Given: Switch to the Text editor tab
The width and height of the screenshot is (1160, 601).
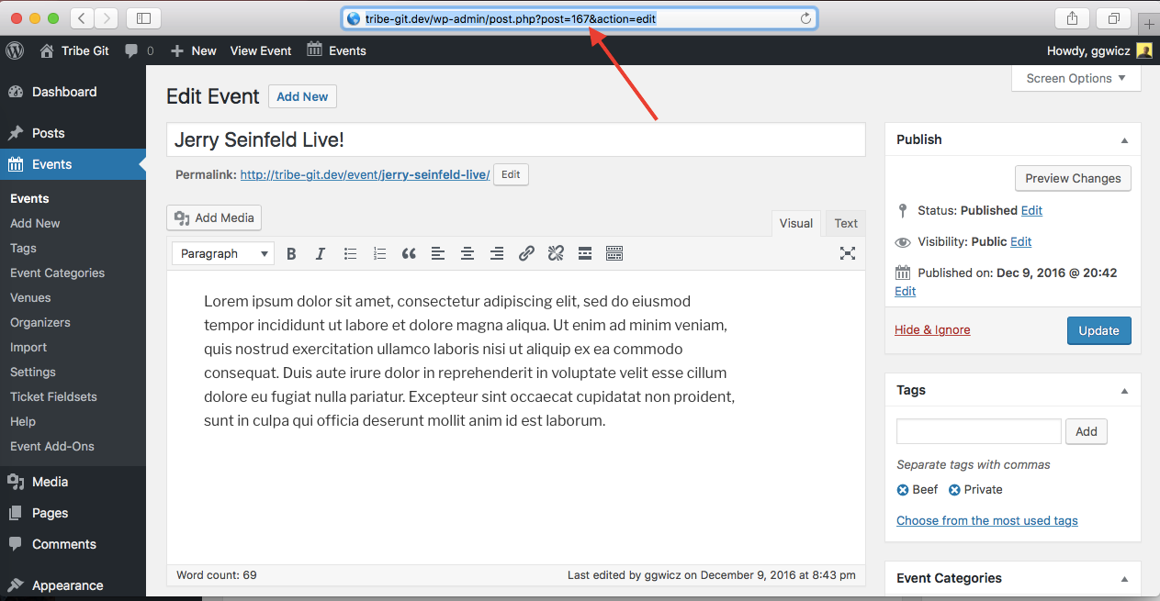Looking at the screenshot, I should point(846,223).
